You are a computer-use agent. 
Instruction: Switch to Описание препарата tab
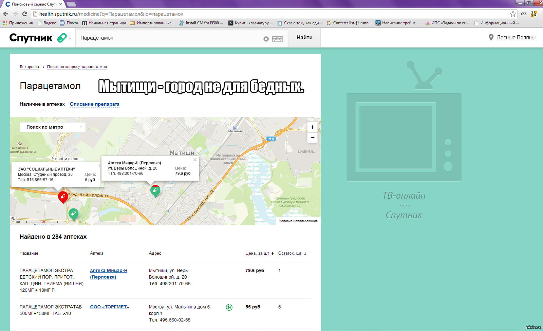[x=95, y=104]
